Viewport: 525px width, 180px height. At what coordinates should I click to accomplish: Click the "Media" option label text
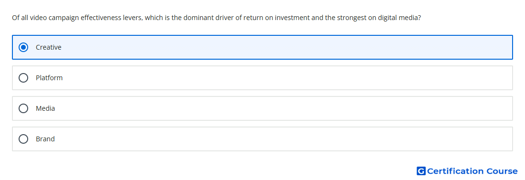[45, 108]
